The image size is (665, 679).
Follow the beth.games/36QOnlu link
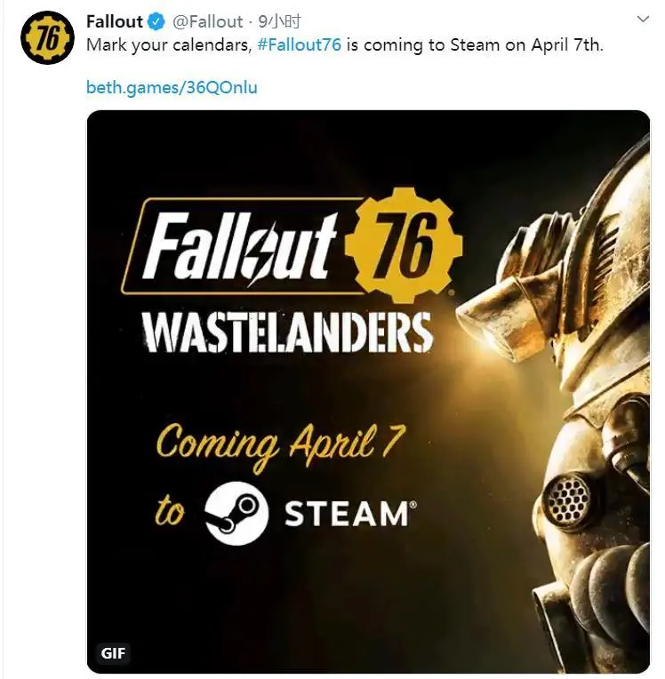coord(172,87)
